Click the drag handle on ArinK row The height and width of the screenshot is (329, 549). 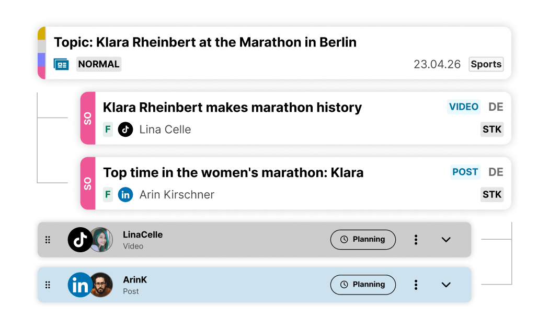point(48,285)
